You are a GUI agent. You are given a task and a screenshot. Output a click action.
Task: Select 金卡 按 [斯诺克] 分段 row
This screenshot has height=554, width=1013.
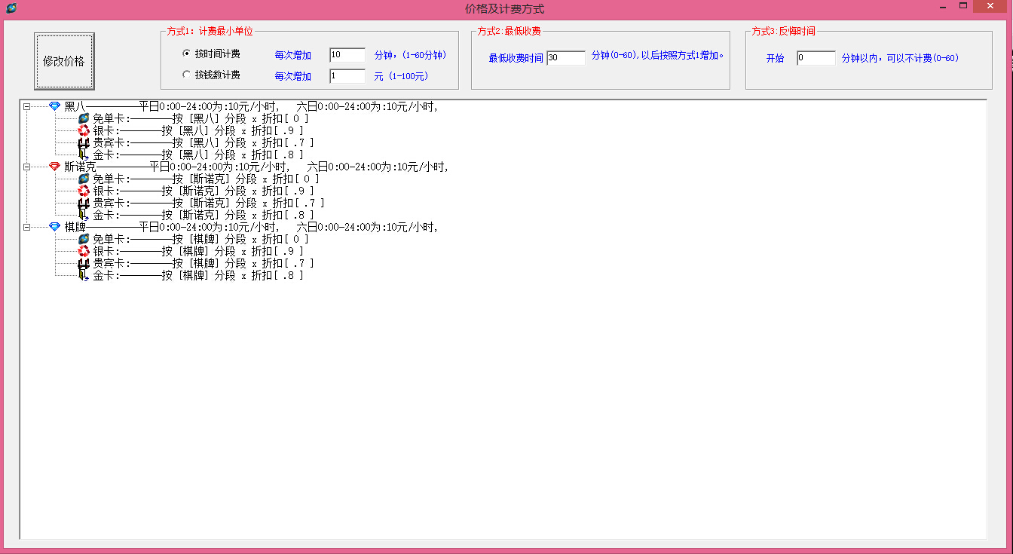[x=204, y=215]
